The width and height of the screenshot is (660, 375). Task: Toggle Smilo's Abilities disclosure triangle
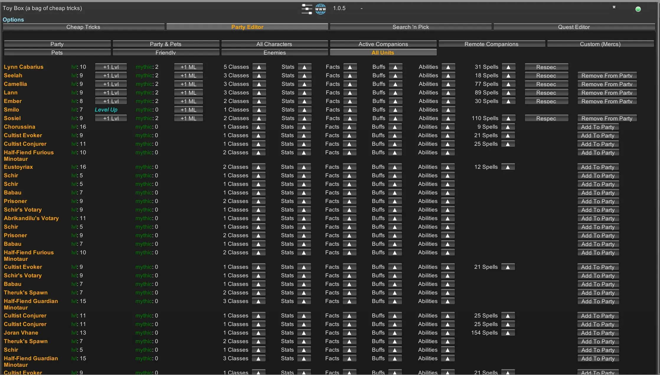pos(448,110)
